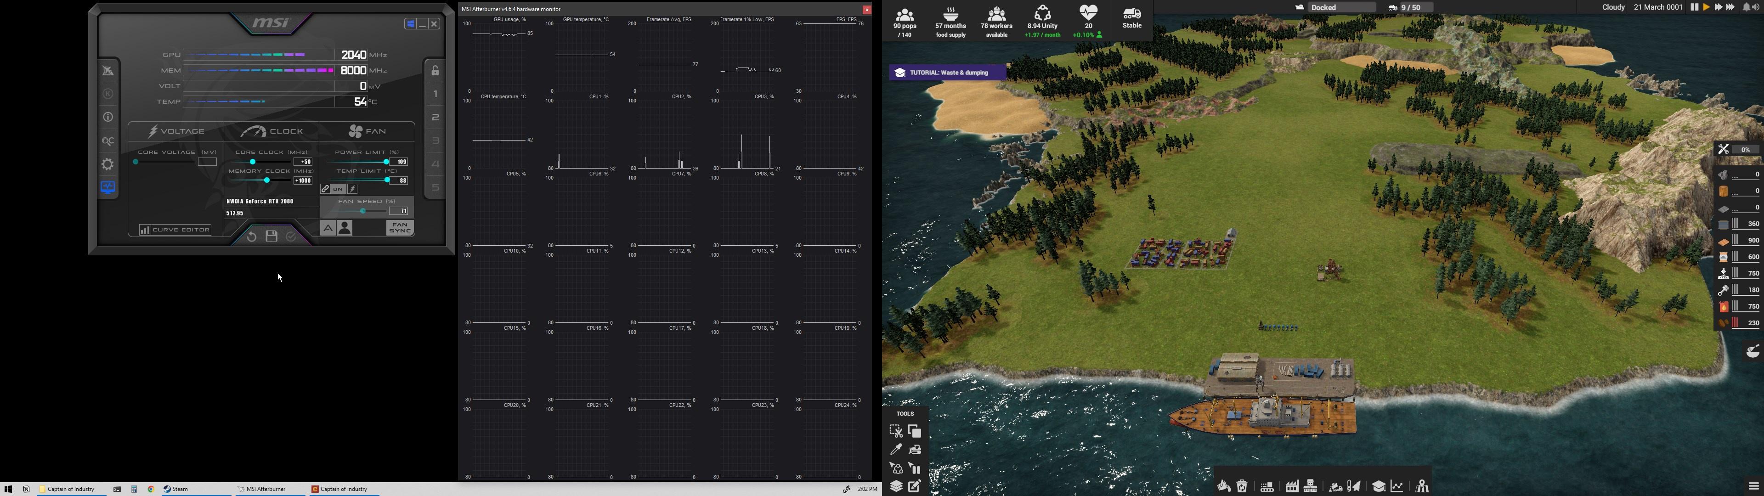Open the game hamburger menu
Image resolution: width=1764 pixels, height=496 pixels.
(x=1753, y=486)
